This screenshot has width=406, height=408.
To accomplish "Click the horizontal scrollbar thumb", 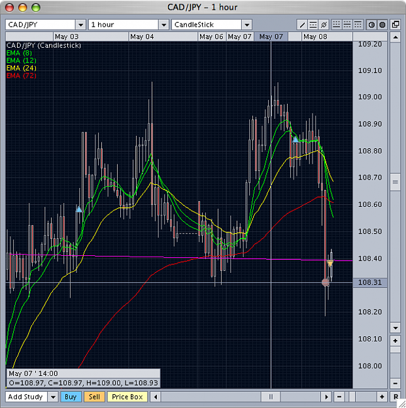I will click(x=271, y=397).
